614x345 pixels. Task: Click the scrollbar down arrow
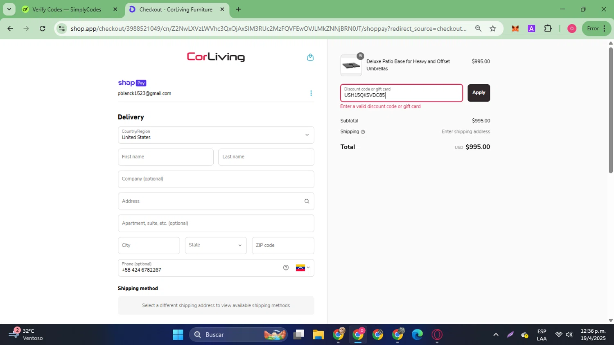click(610, 320)
